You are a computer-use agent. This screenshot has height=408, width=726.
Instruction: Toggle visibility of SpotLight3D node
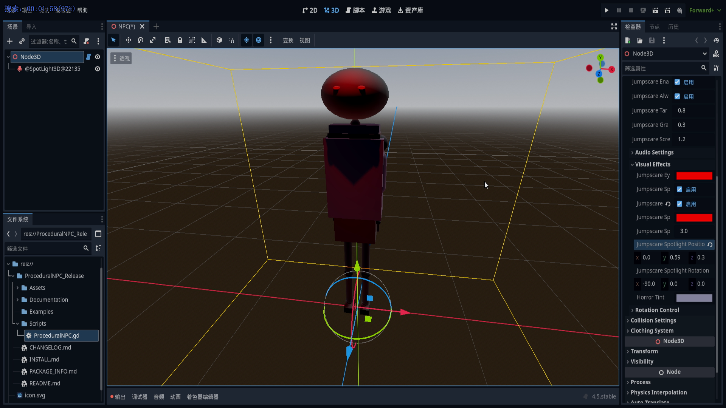coord(98,69)
